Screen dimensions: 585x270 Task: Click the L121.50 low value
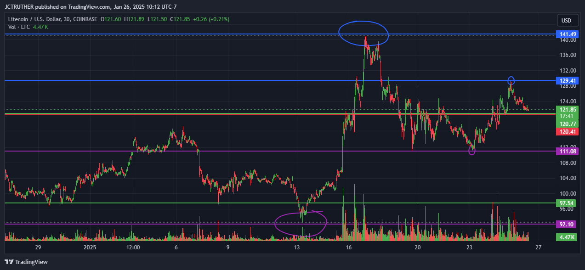pos(157,19)
